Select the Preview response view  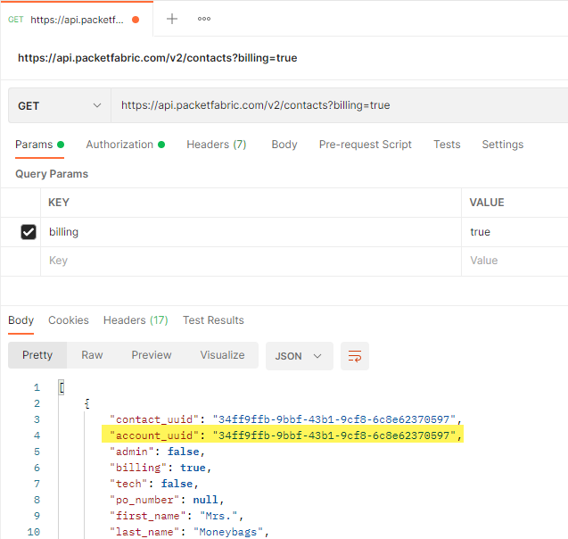(152, 355)
